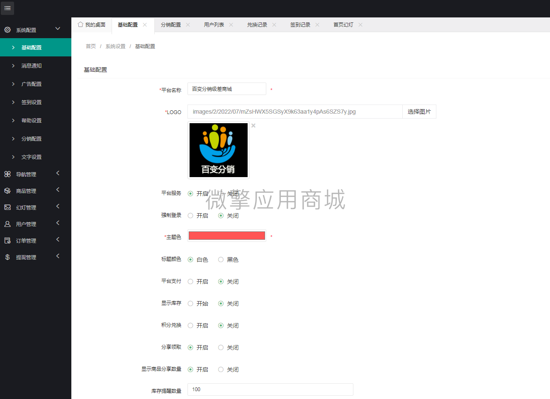
Task: Set 显示库存 to 开始
Action: 190,304
